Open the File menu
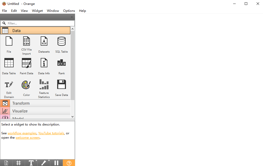263x166 pixels. (x=5, y=11)
